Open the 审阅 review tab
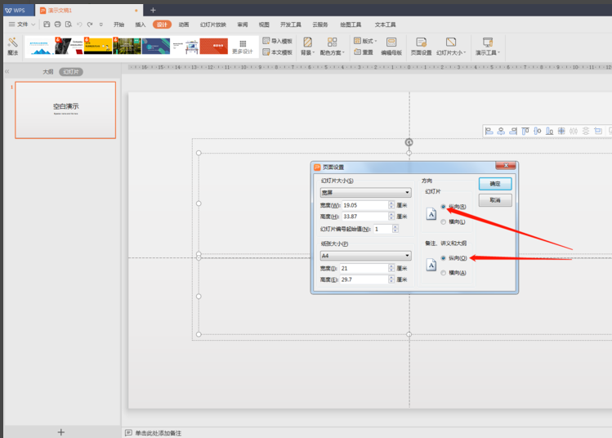 coord(243,25)
